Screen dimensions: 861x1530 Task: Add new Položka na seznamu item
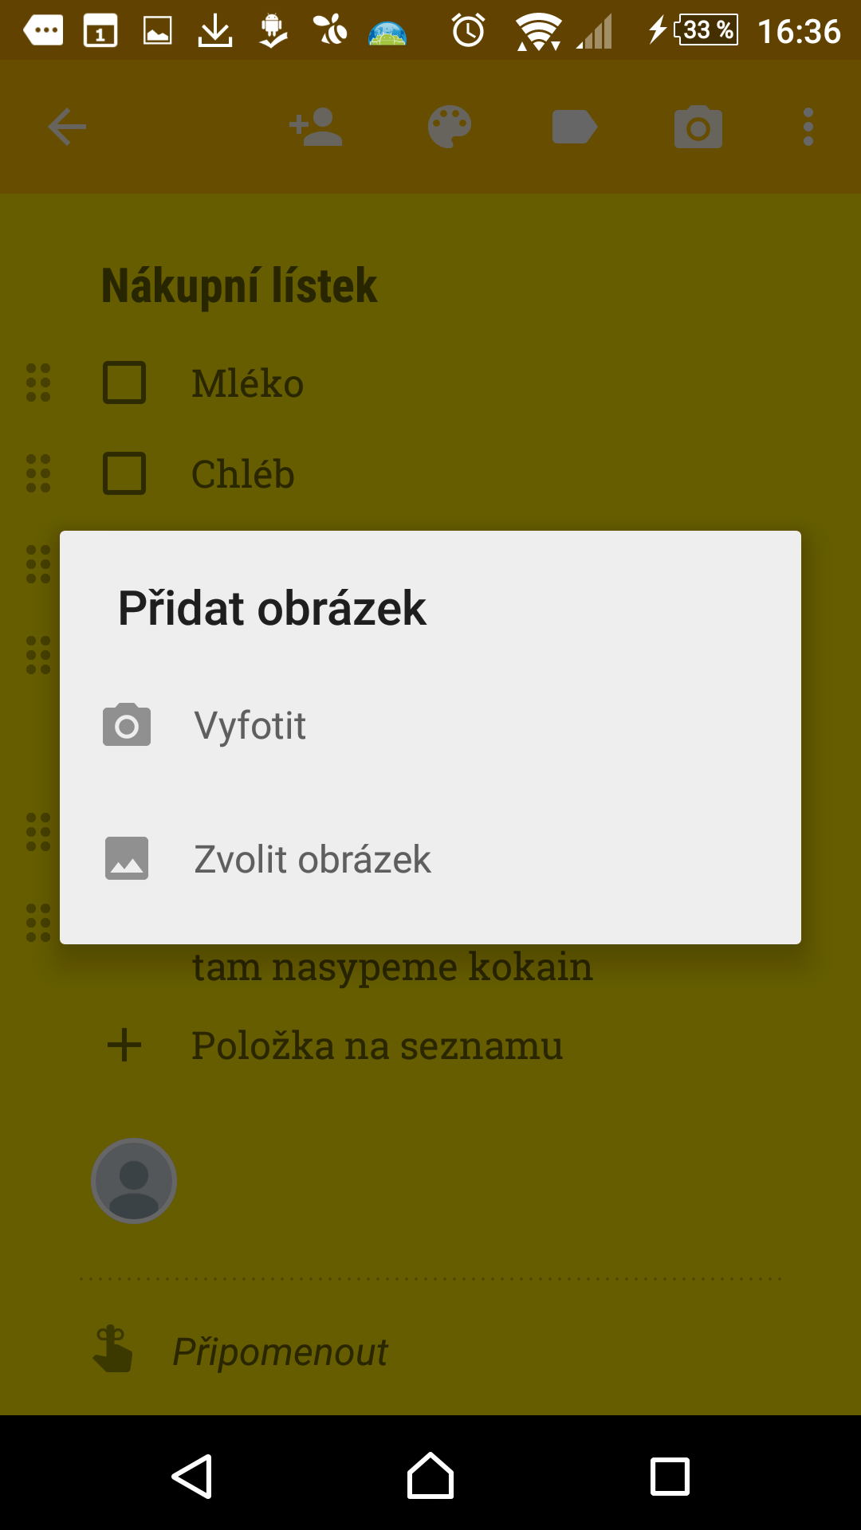coord(377,1045)
